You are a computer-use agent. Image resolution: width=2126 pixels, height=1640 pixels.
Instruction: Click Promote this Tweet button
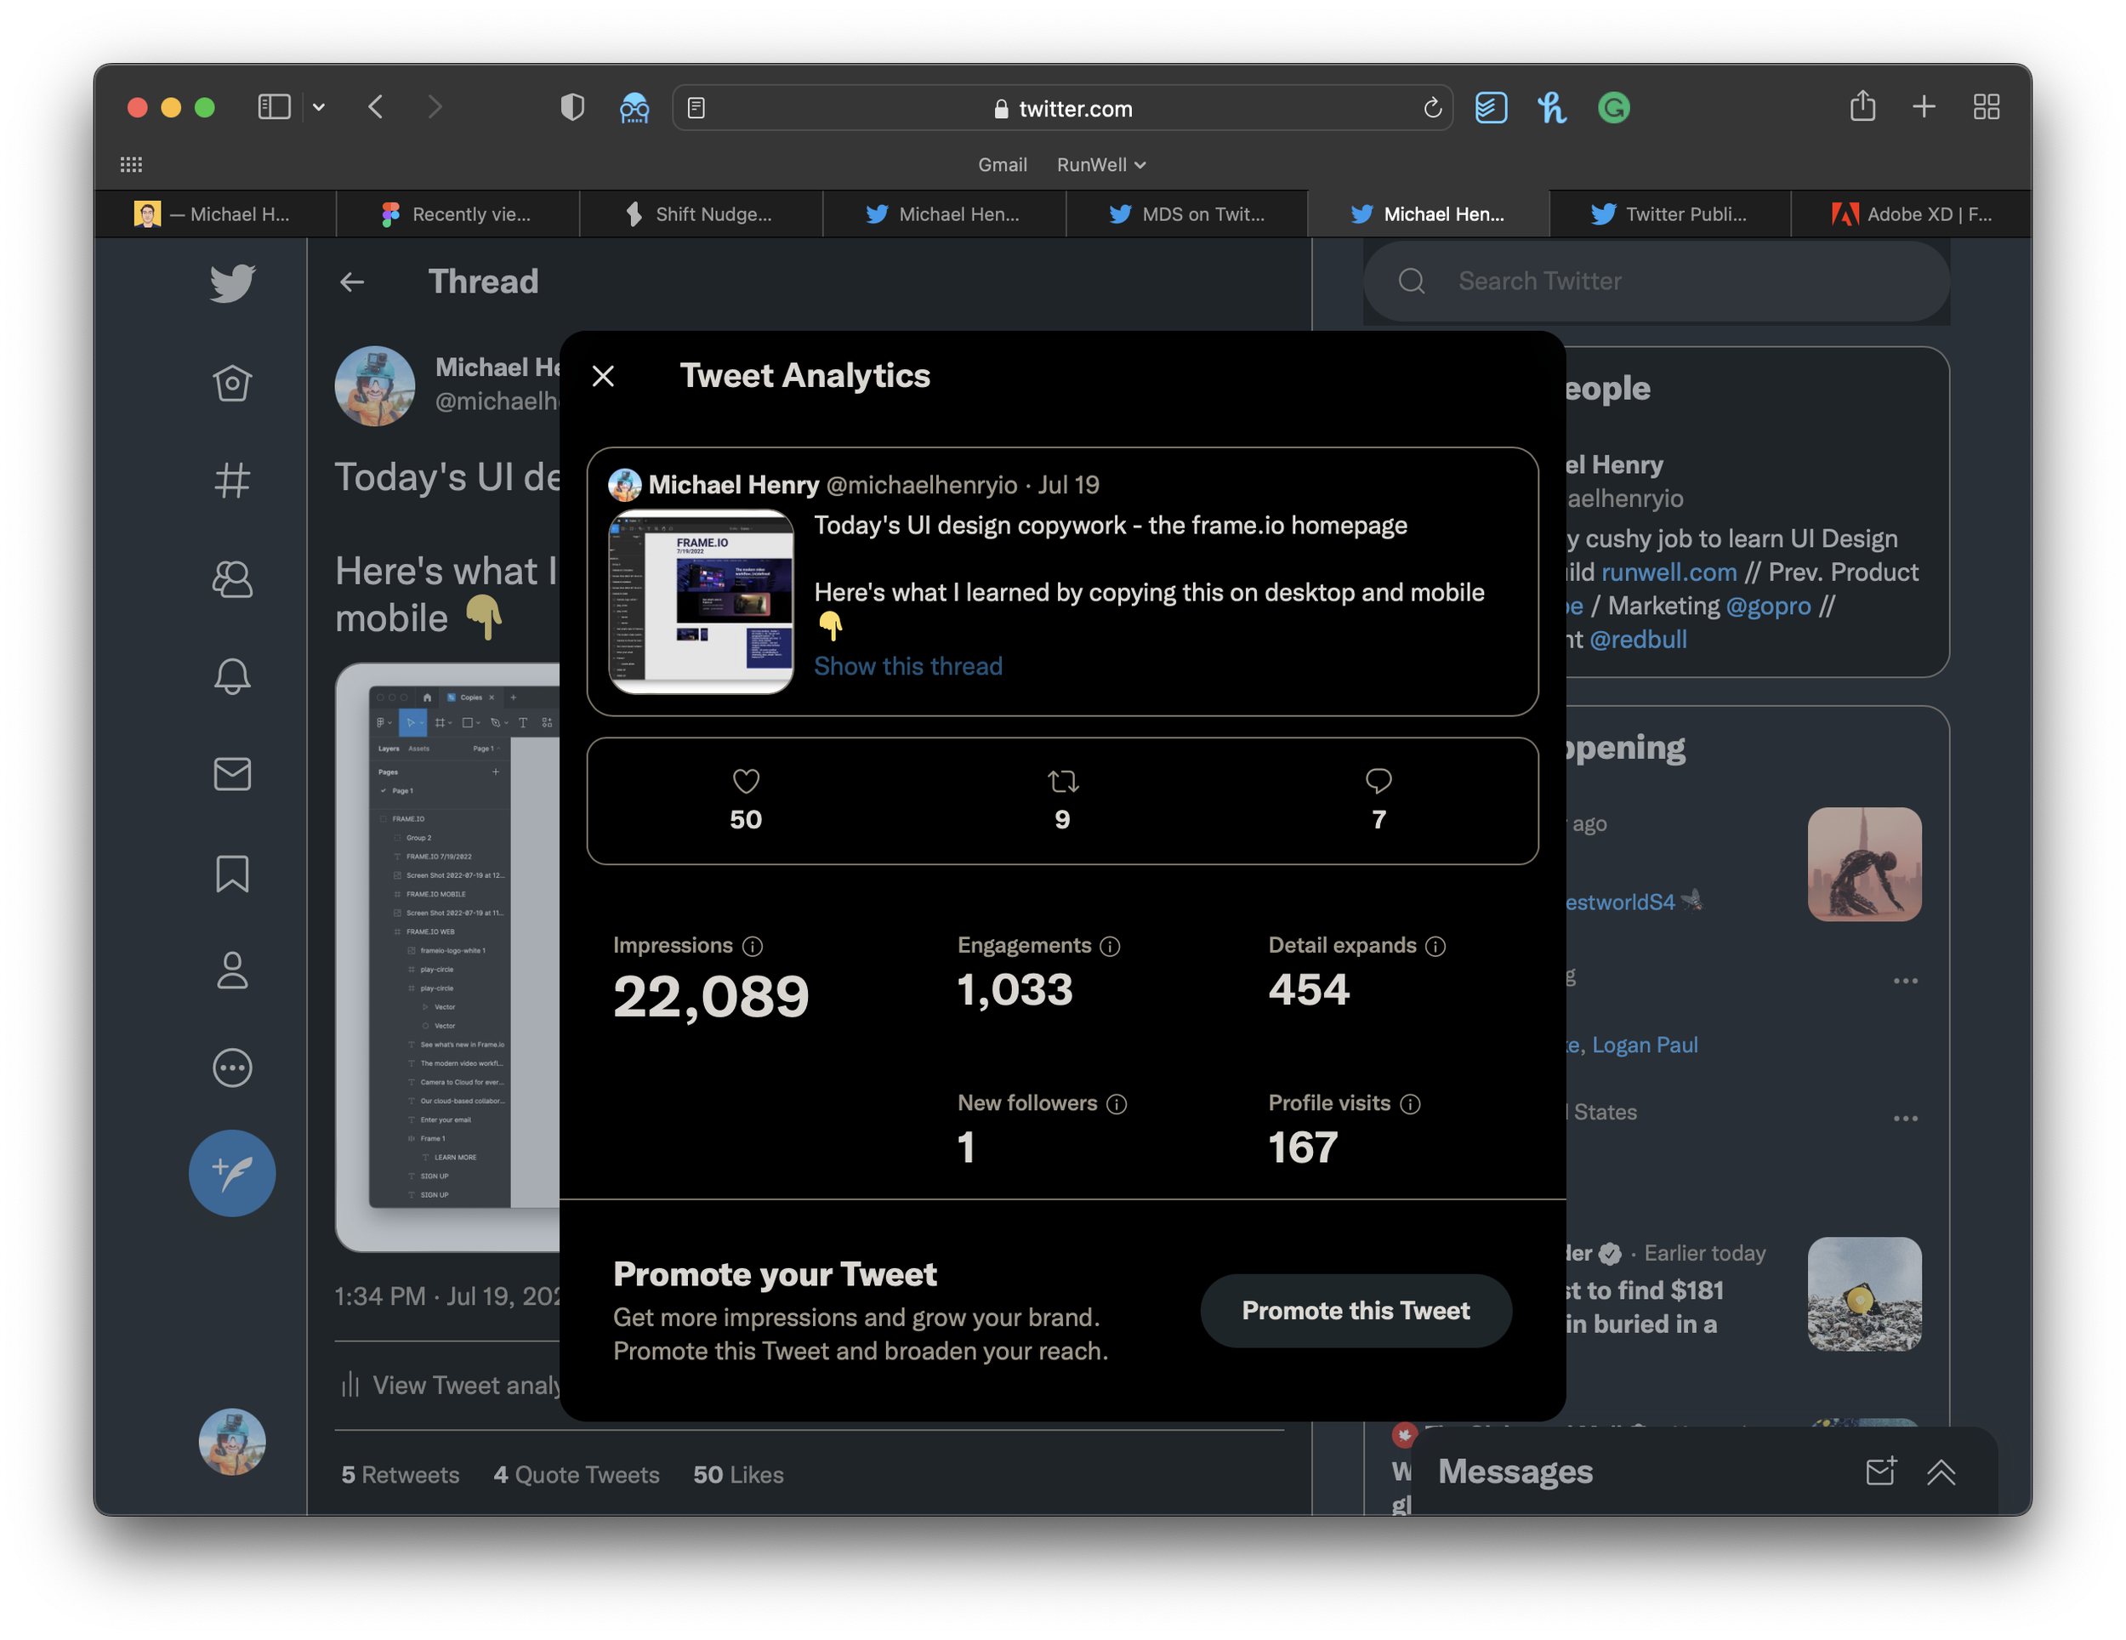pyautogui.click(x=1355, y=1310)
